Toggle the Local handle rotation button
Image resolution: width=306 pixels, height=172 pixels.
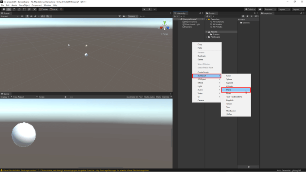click(54, 9)
